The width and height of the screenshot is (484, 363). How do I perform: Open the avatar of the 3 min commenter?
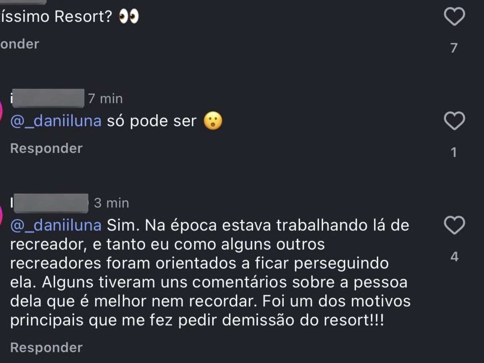[x=2, y=213]
